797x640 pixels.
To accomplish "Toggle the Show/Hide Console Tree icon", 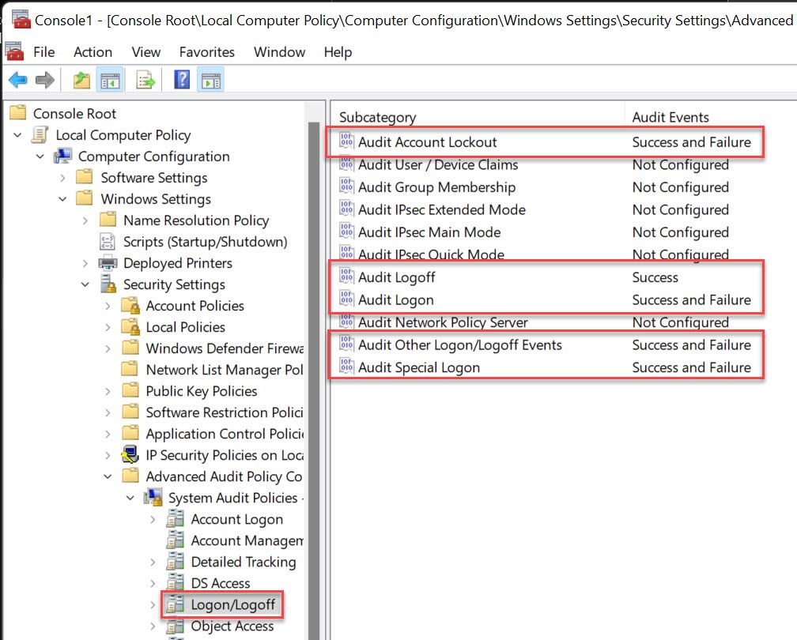I will pos(110,79).
